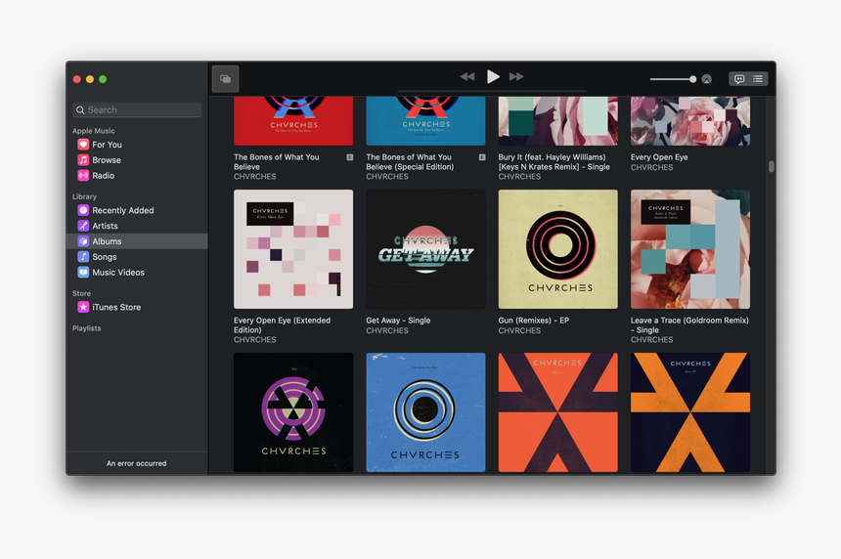Switch to the Artists view
841x559 pixels.
137,226
